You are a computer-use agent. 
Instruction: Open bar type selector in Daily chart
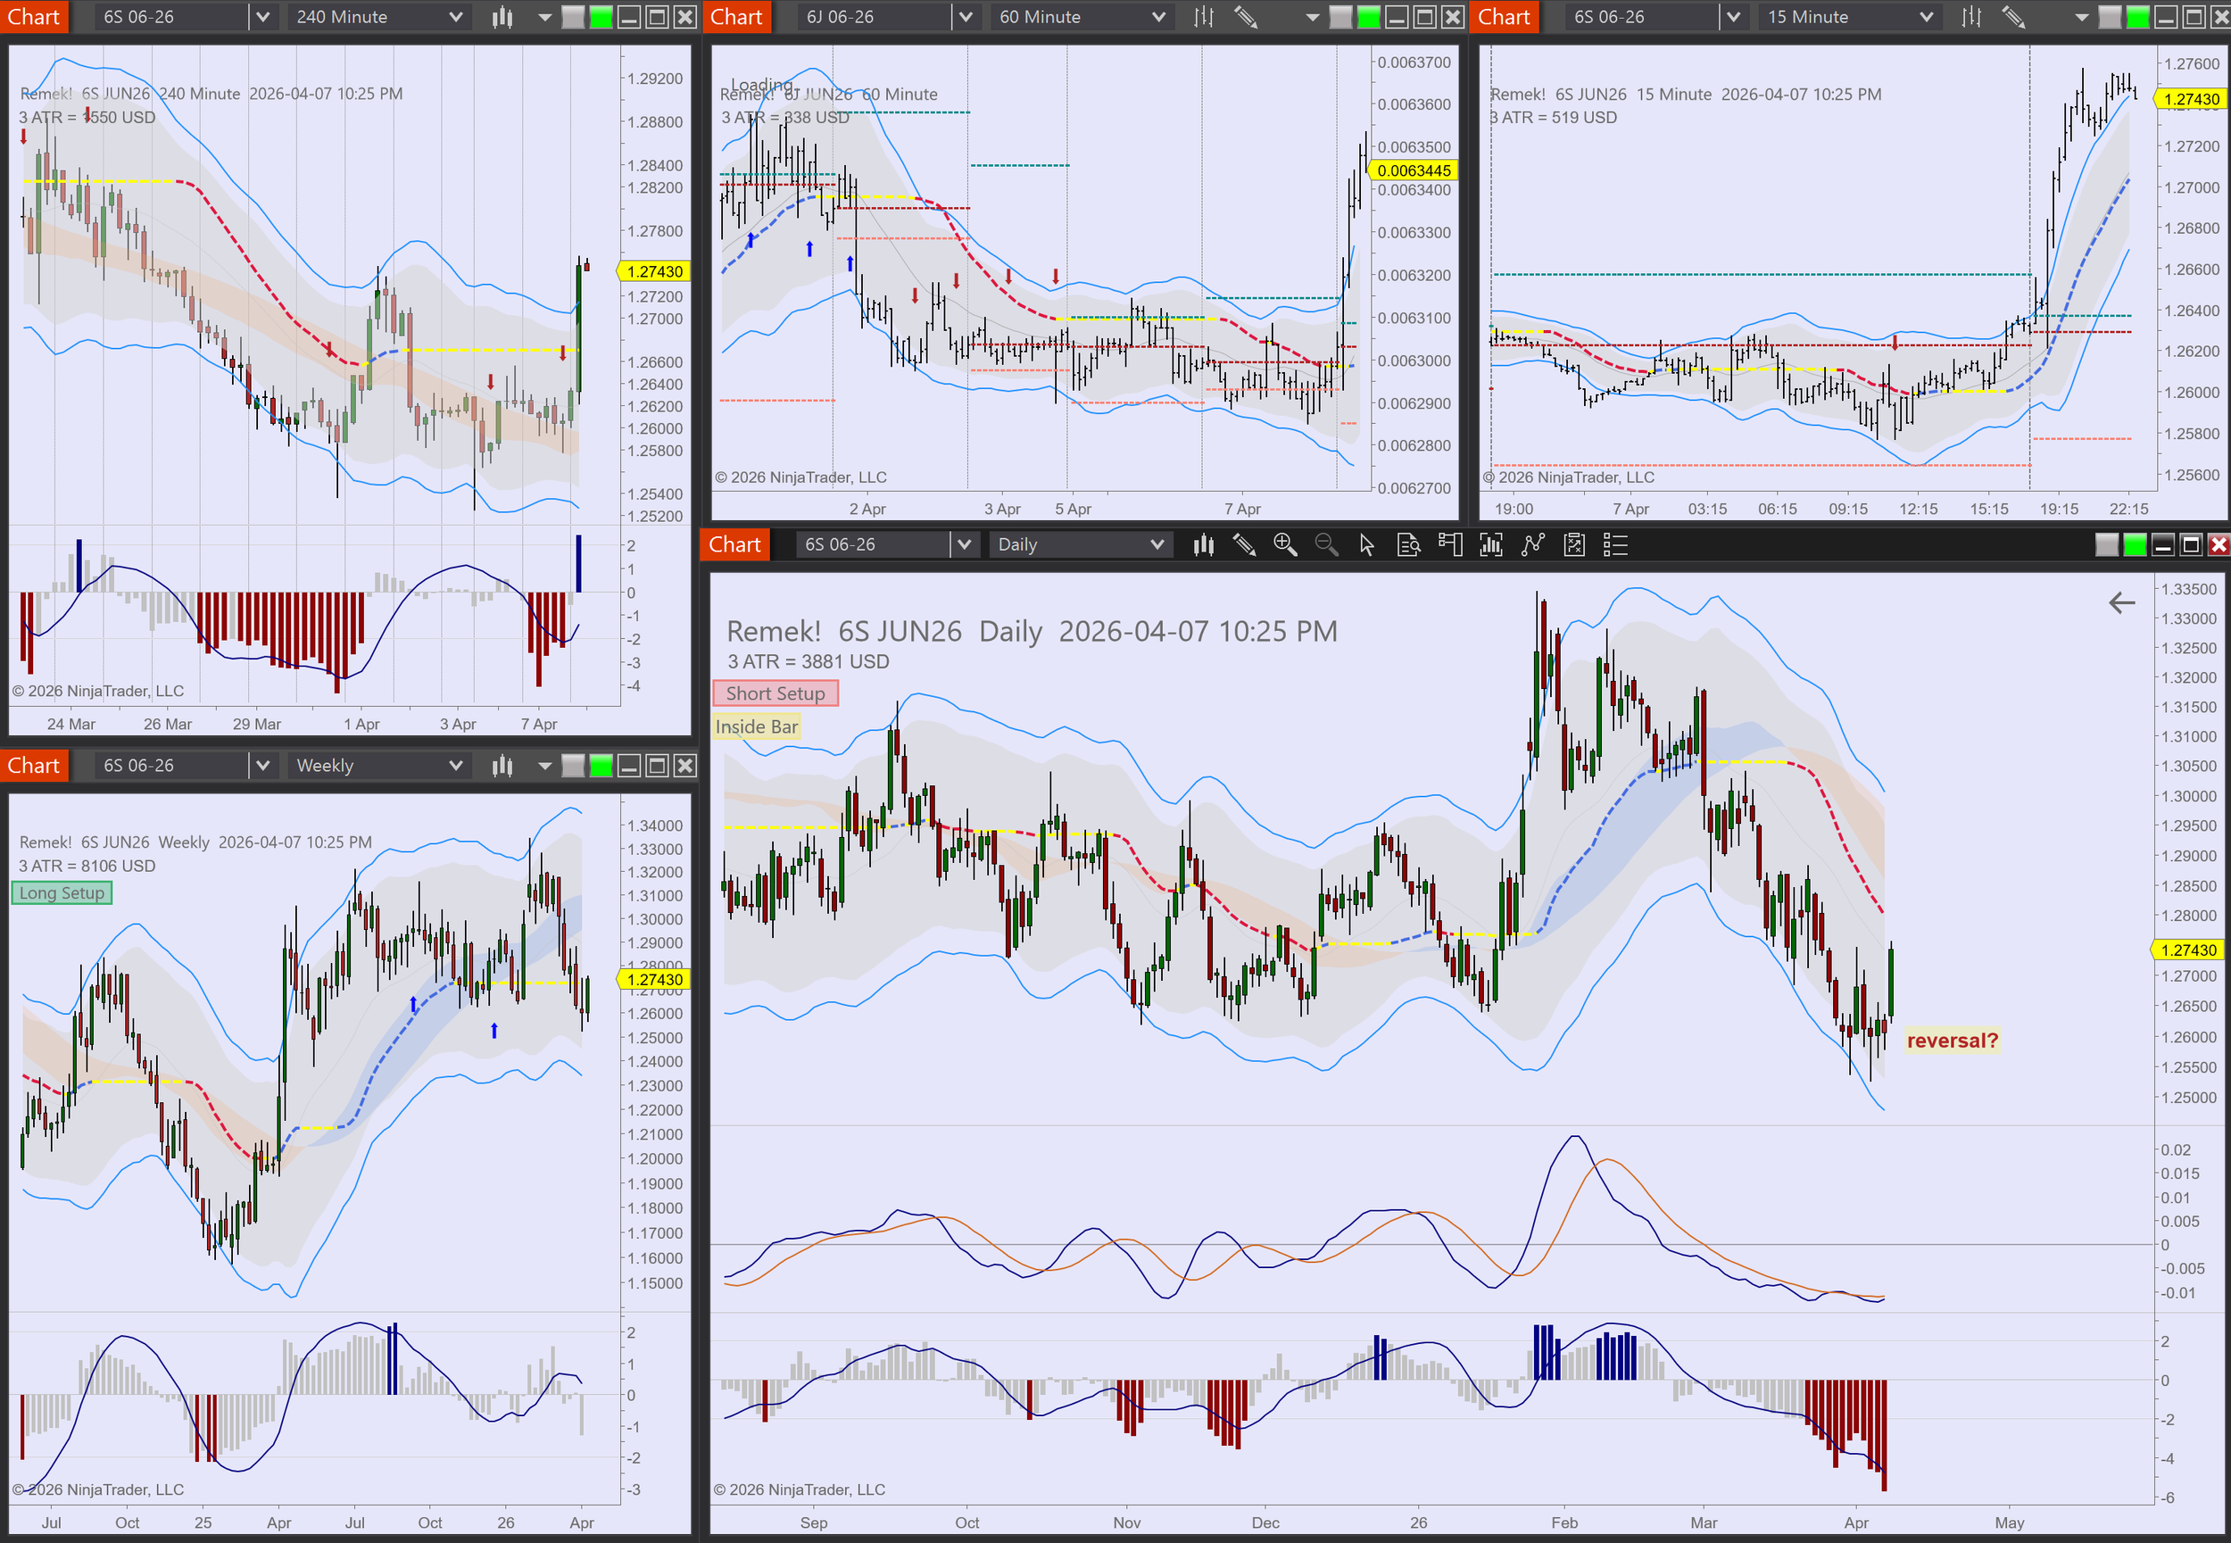(x=1202, y=545)
